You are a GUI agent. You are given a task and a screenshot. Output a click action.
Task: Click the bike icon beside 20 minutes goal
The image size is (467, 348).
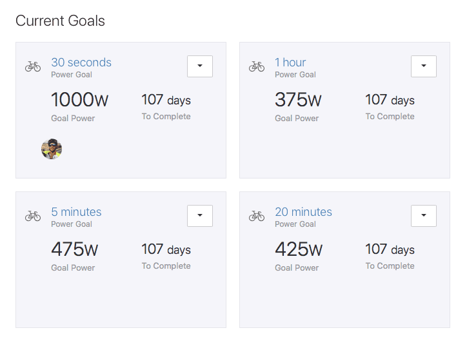[x=257, y=217]
